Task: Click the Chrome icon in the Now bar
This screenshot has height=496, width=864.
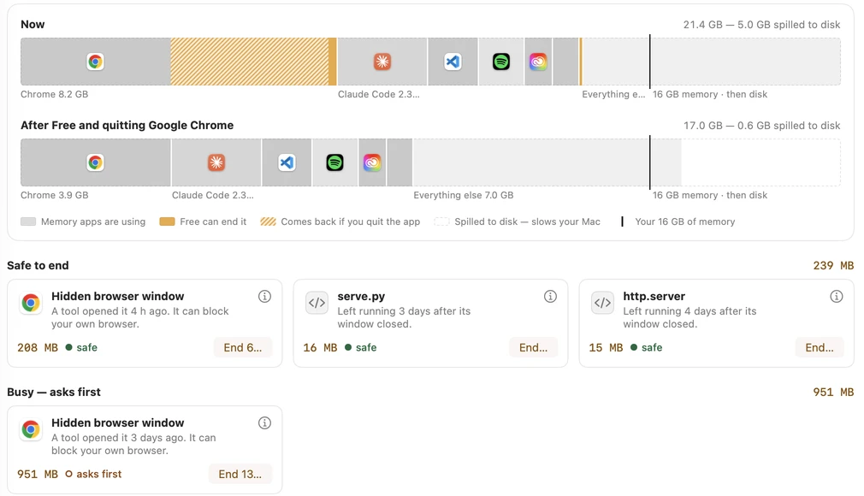Action: [95, 62]
